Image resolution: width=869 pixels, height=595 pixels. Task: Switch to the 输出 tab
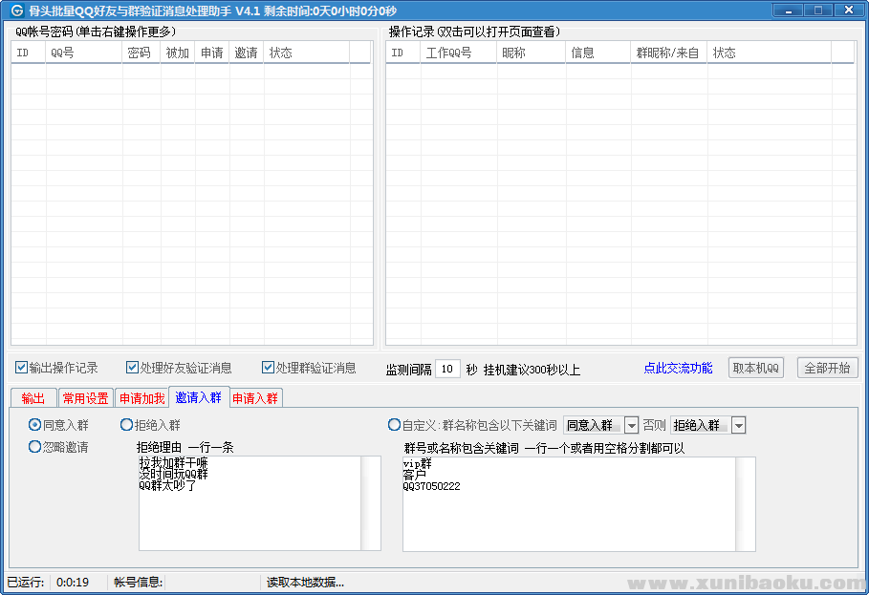[33, 398]
